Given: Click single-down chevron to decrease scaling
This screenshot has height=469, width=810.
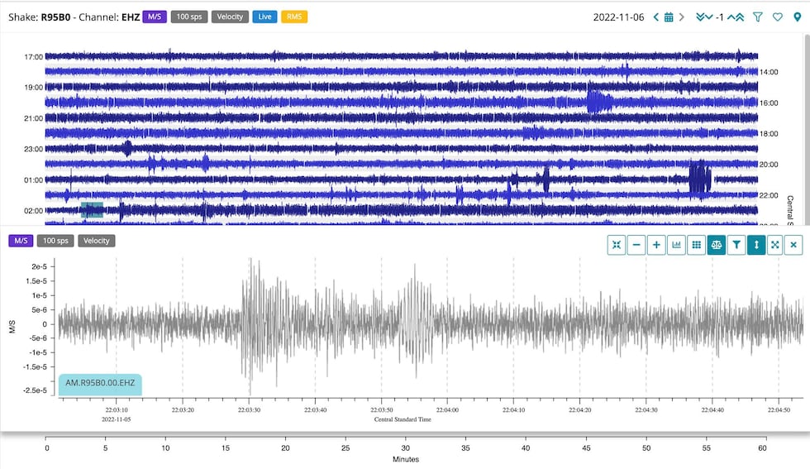Looking at the screenshot, I should coord(709,17).
